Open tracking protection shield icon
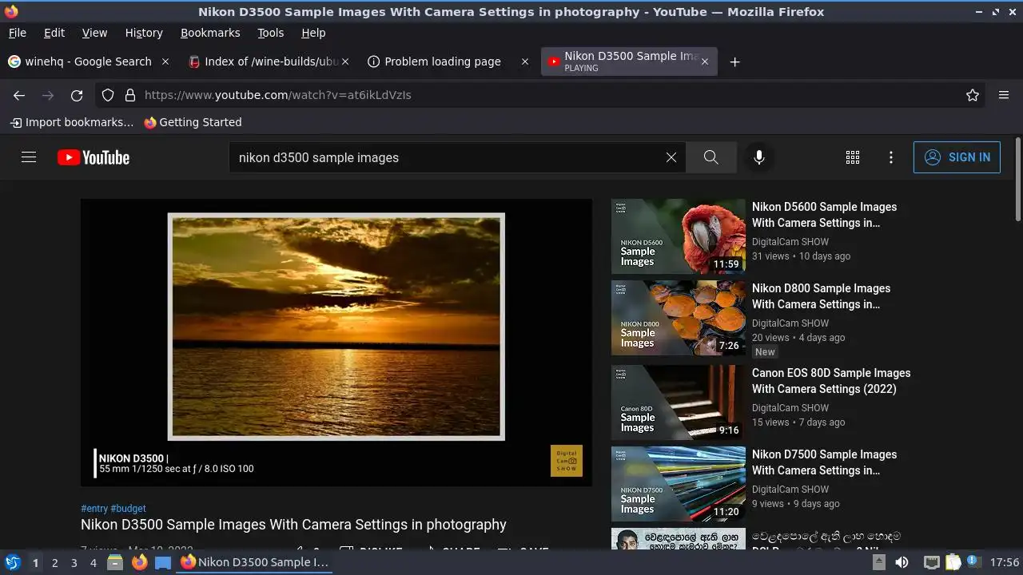 (108, 95)
